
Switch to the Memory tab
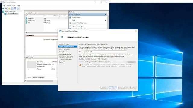(35, 77)
